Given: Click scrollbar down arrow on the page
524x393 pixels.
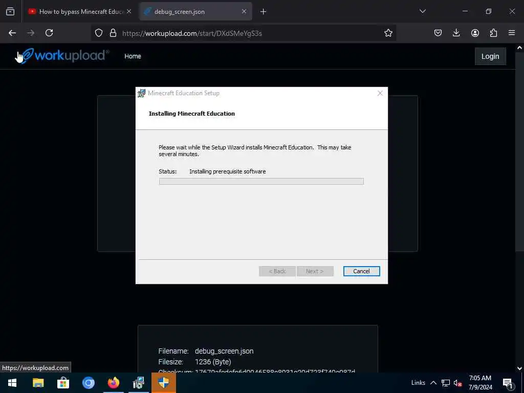Looking at the screenshot, I should (519, 368).
